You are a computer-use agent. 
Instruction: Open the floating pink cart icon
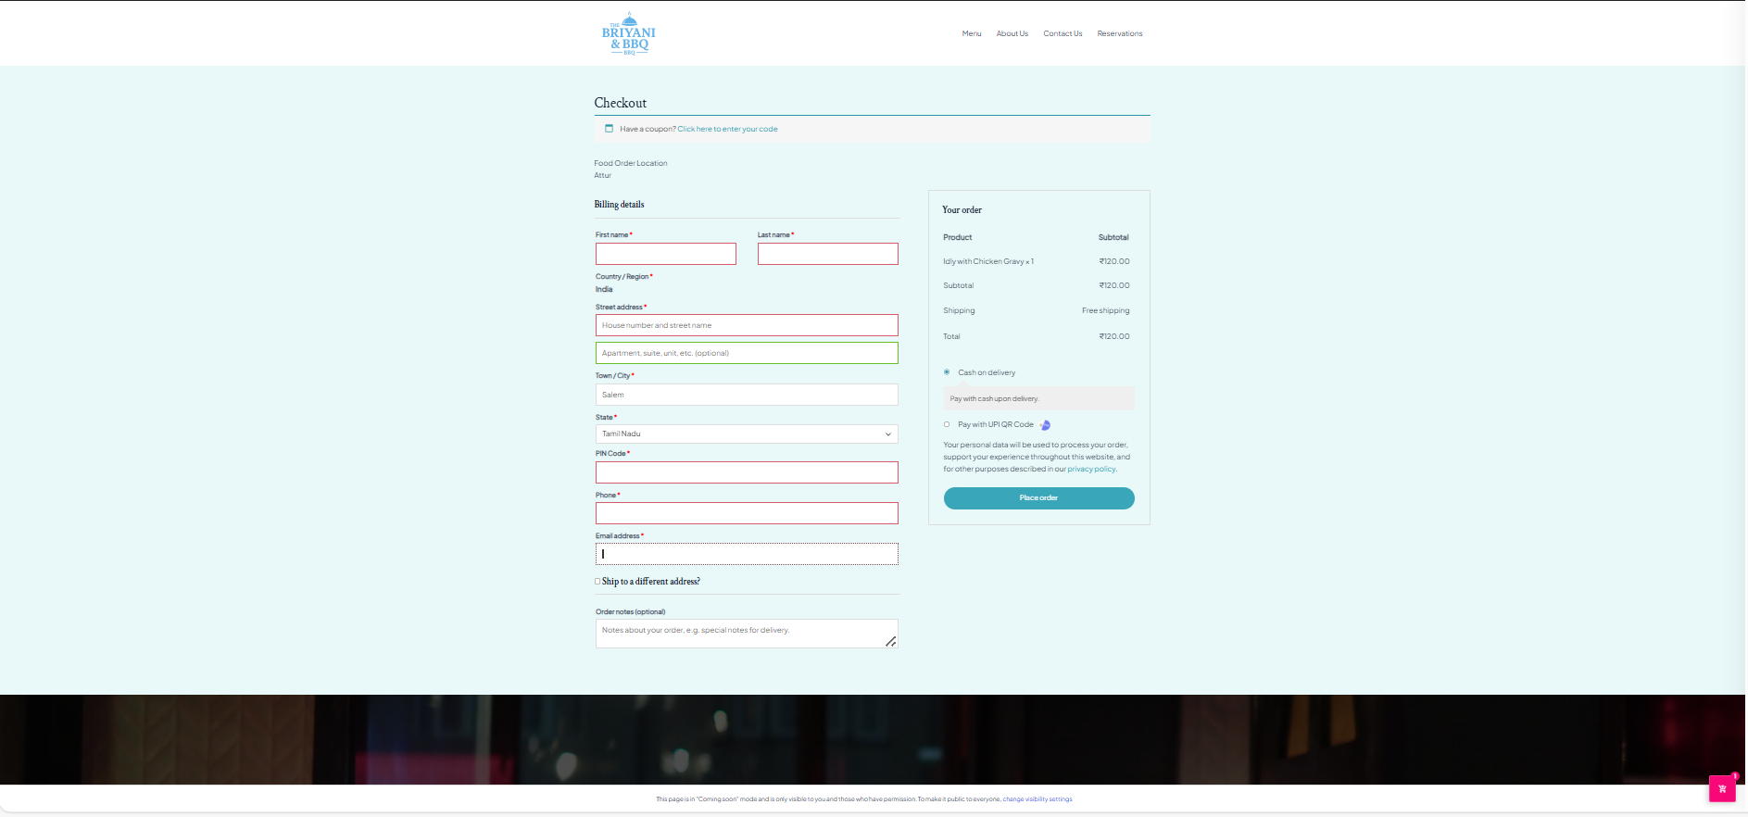1721,788
